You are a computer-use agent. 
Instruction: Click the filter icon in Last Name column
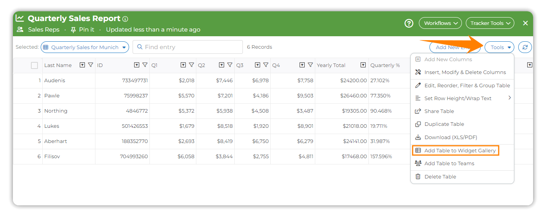coord(90,65)
